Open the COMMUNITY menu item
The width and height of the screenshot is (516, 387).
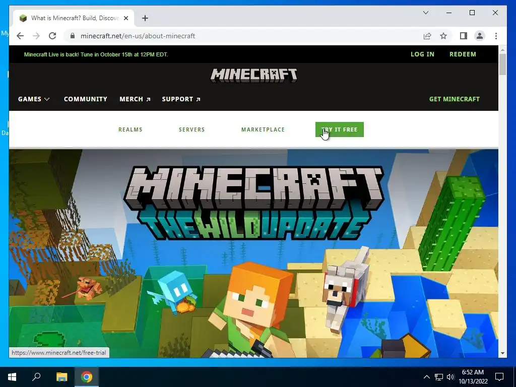[86, 99]
